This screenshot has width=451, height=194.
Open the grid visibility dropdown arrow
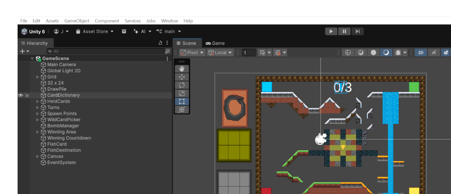pyautogui.click(x=269, y=52)
